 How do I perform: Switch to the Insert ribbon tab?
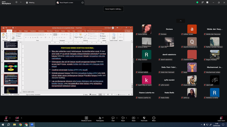click(x=15, y=31)
